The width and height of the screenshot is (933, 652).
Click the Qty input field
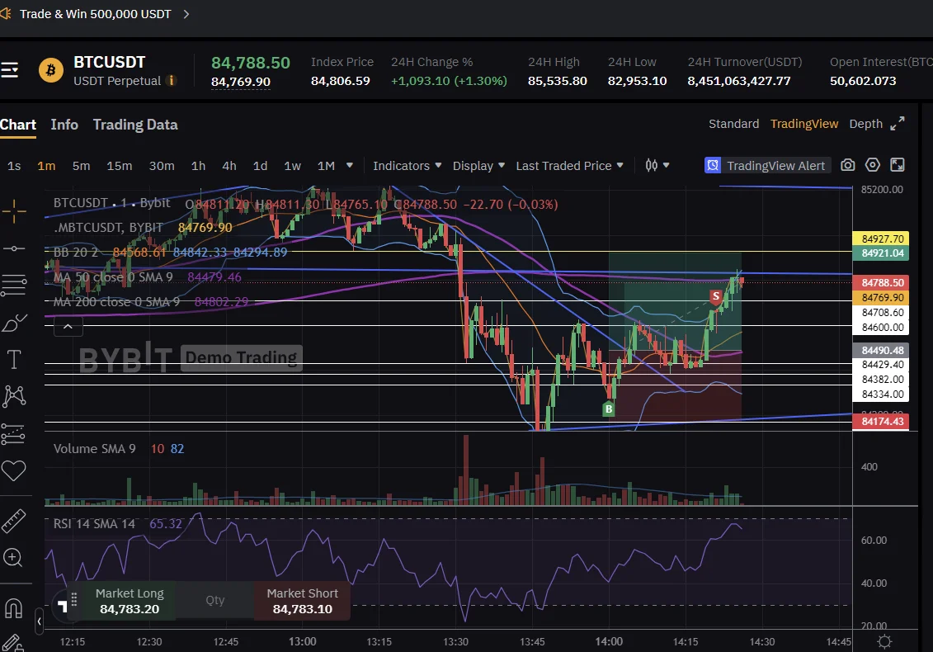coord(214,600)
